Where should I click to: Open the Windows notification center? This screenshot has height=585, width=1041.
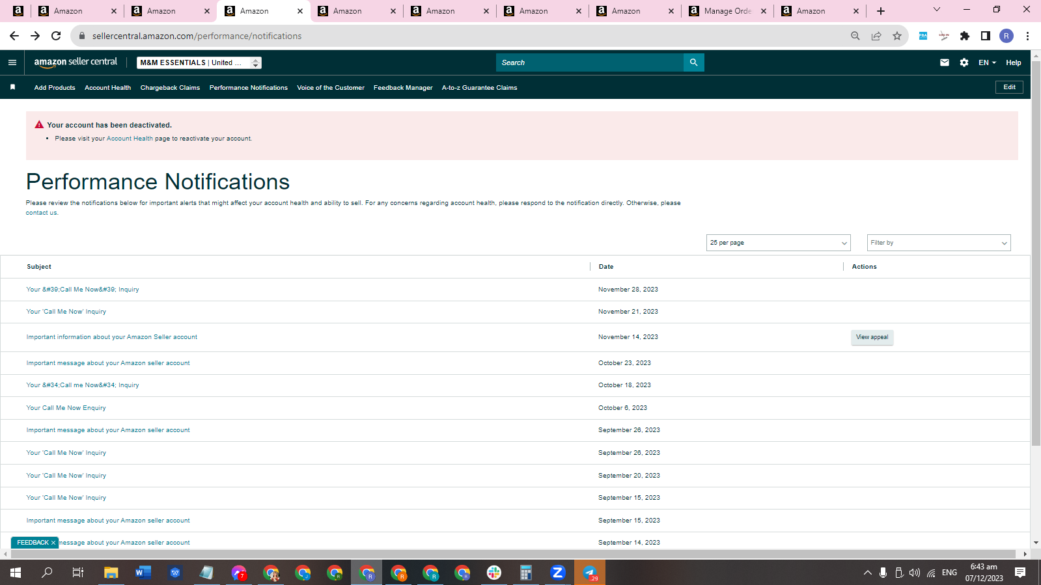[1020, 573]
